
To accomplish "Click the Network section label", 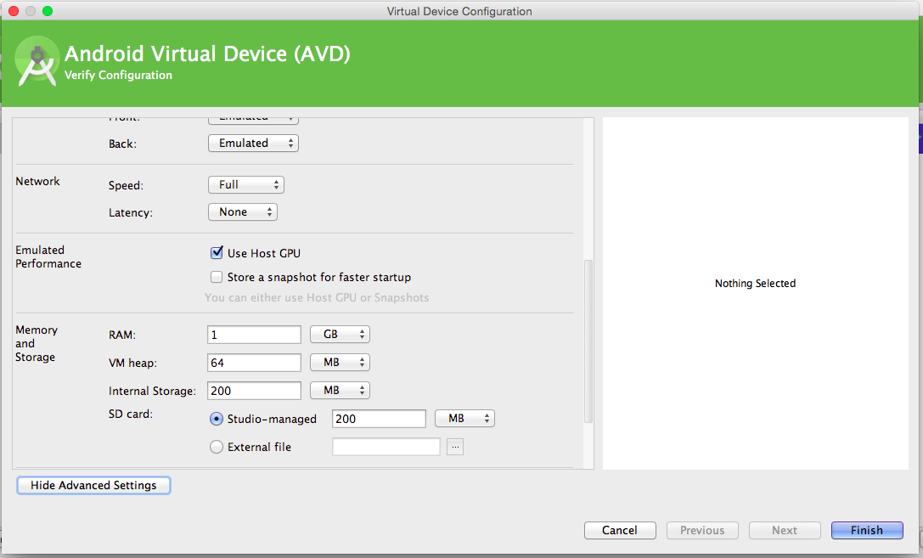I will (x=37, y=181).
